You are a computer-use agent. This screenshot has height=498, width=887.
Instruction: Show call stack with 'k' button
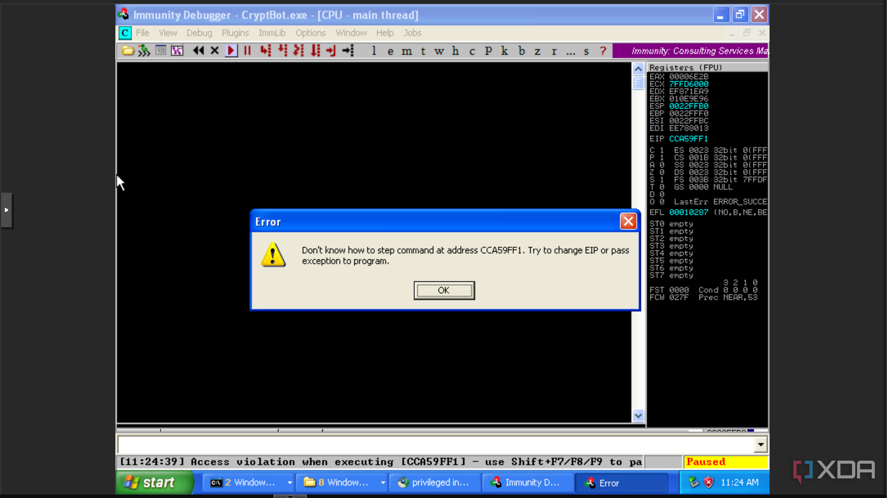(x=504, y=51)
